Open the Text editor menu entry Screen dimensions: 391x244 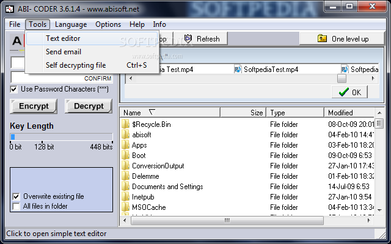[x=92, y=38]
